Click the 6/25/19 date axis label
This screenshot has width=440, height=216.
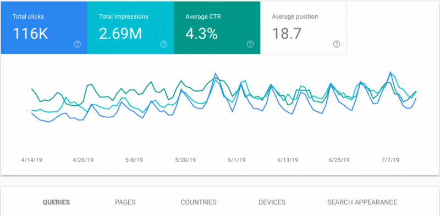pyautogui.click(x=339, y=160)
